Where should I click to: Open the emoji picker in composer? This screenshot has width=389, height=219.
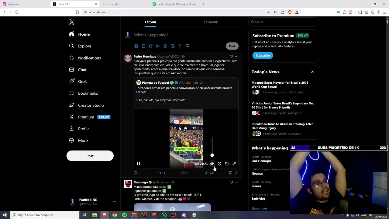tap(165, 46)
